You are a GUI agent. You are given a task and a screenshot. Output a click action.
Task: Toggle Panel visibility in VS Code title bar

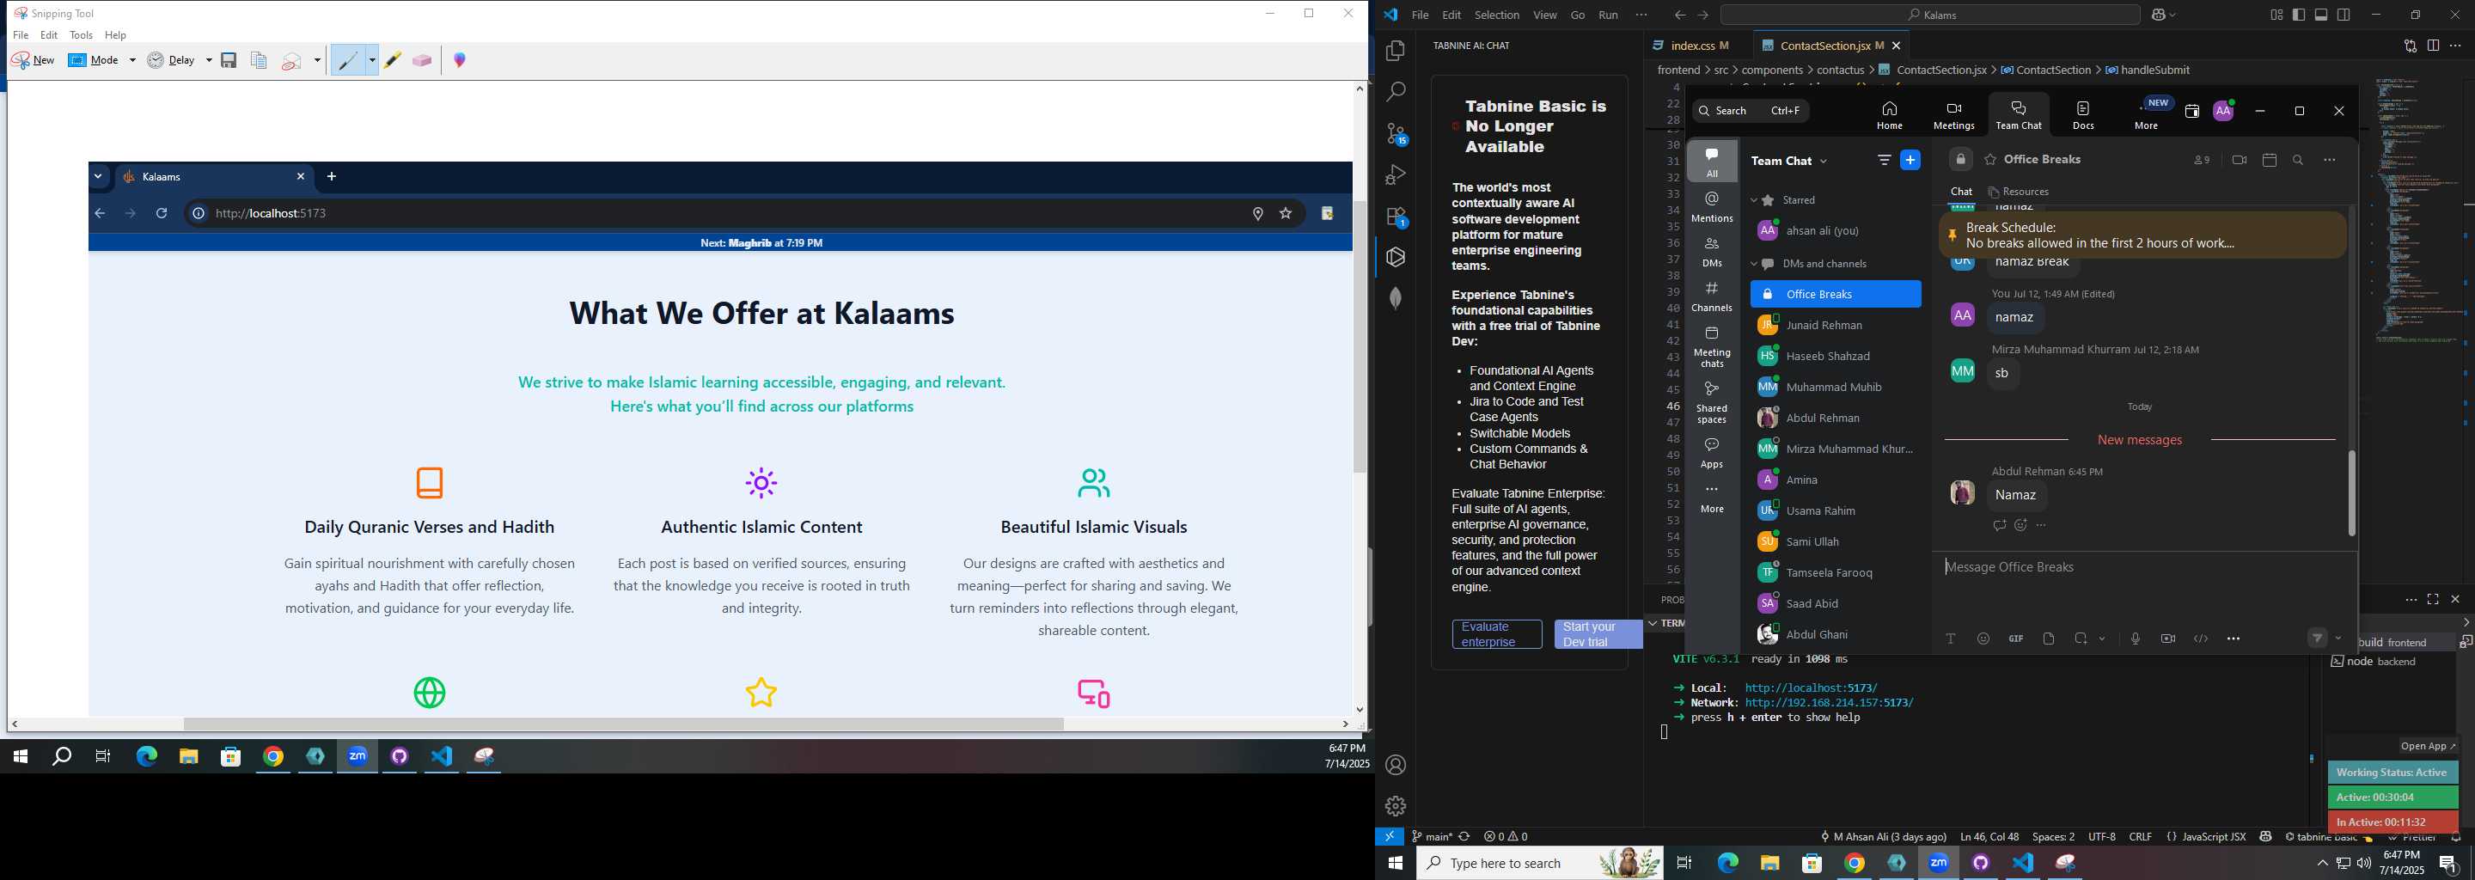tap(2321, 15)
